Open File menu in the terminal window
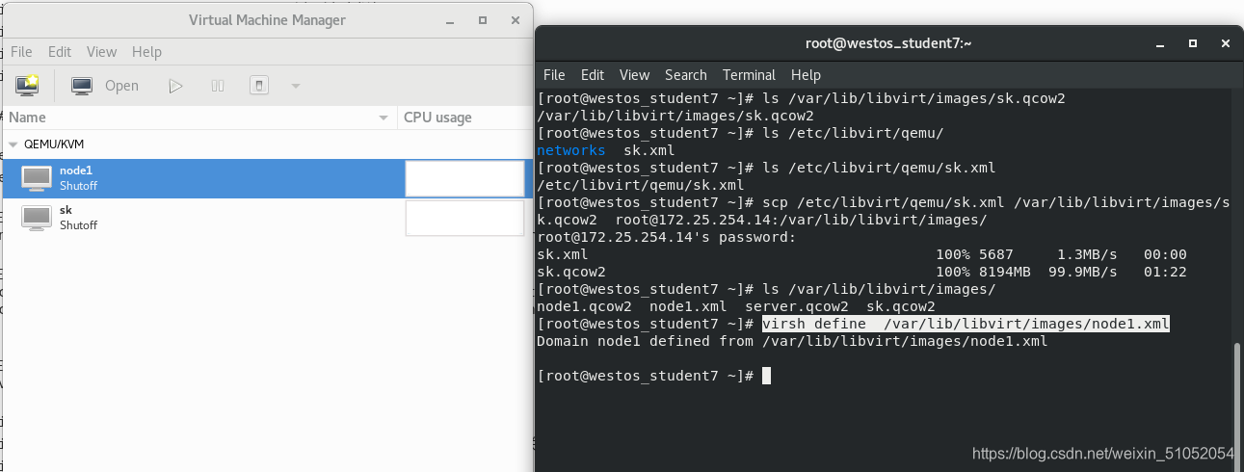Viewport: 1244px width, 472px height. tap(554, 75)
